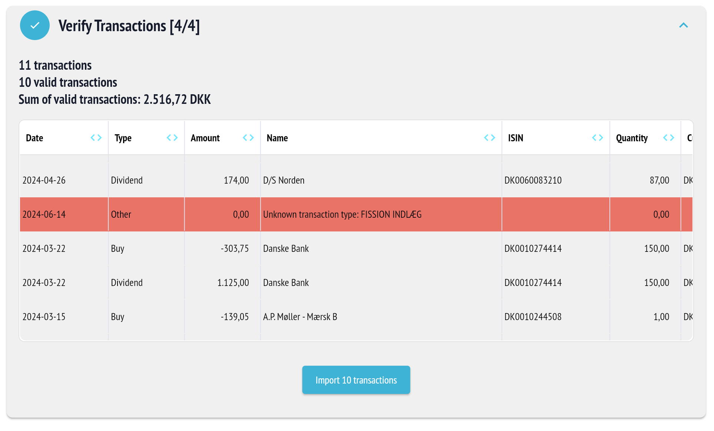Click the Quantity column header
The image size is (714, 431).
coord(645,138)
